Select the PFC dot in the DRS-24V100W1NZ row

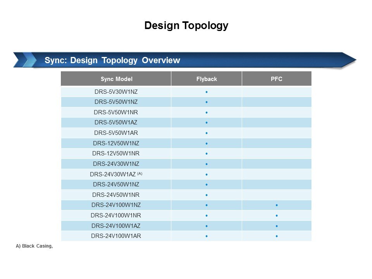click(x=277, y=205)
